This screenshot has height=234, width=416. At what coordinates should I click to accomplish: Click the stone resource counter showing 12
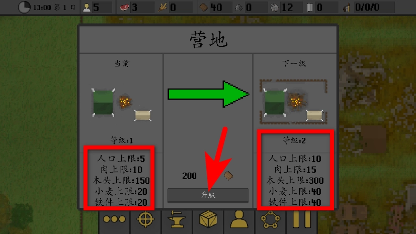[x=286, y=7]
